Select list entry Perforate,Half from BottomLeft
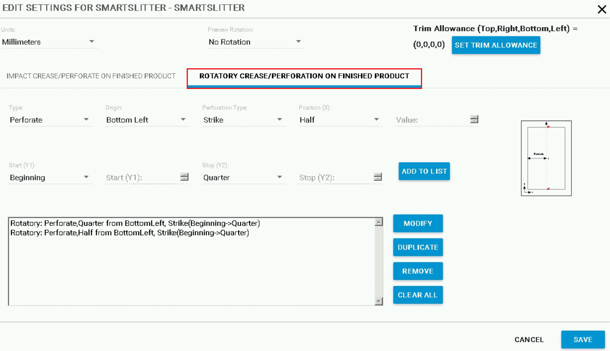 point(130,233)
